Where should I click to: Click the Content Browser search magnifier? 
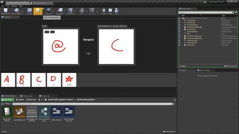click(x=173, y=104)
